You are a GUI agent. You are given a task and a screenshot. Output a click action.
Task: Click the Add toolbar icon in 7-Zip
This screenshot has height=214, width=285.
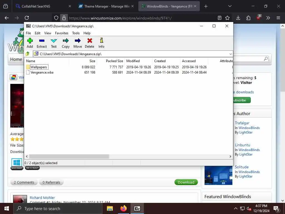[x=30, y=43]
